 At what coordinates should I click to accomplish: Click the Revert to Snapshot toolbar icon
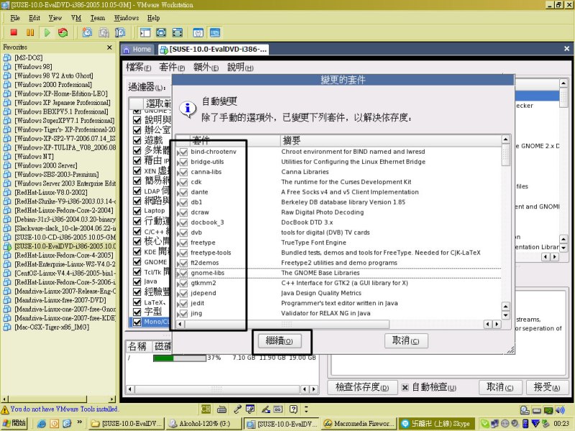(103, 32)
